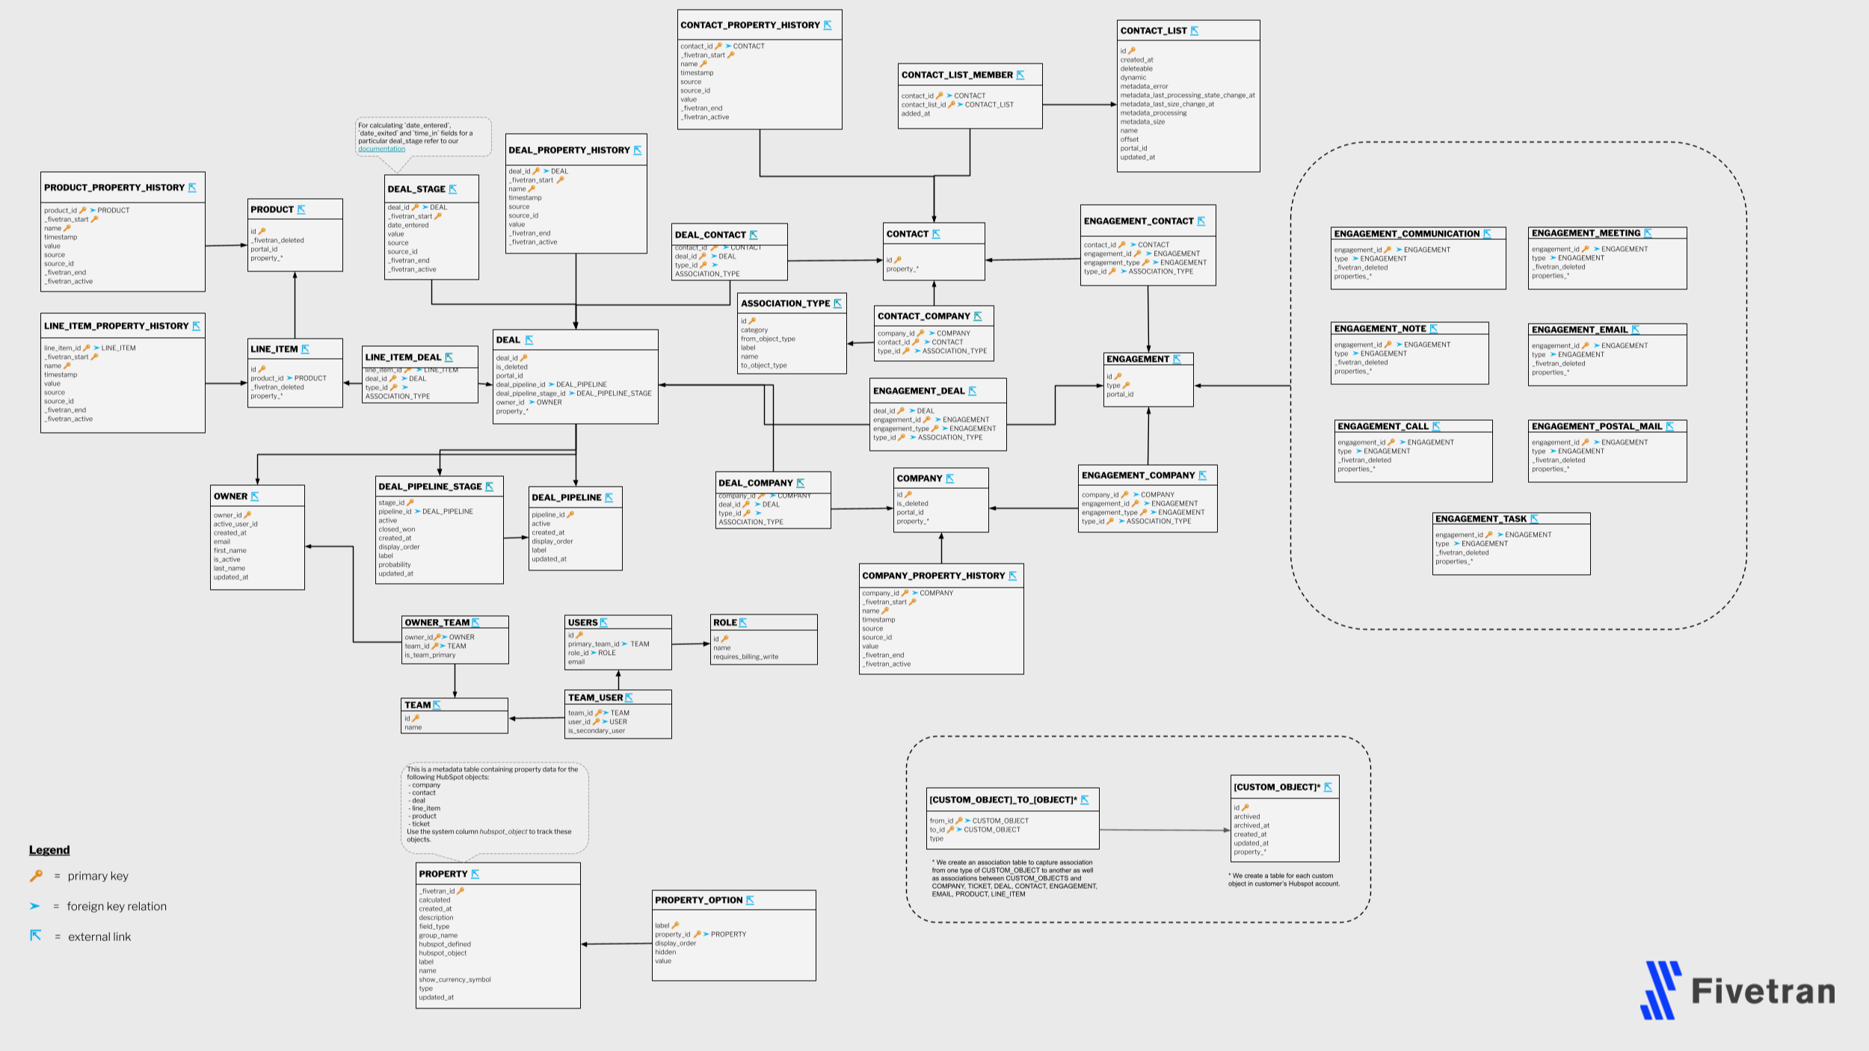
Task: Open ASSOCIATION_TYPE external link icon
Action: 837,303
